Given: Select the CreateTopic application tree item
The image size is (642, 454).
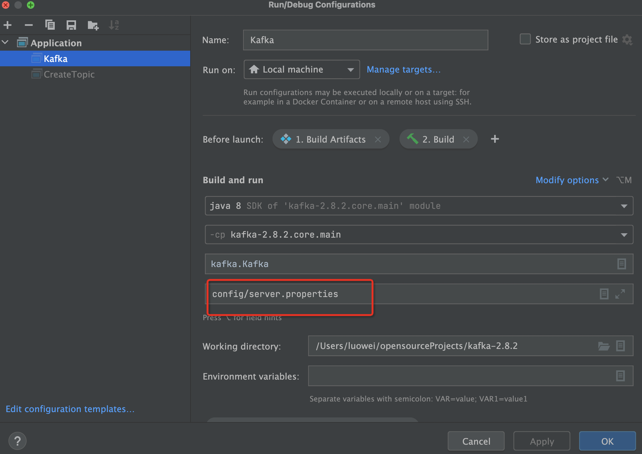Looking at the screenshot, I should coord(69,74).
